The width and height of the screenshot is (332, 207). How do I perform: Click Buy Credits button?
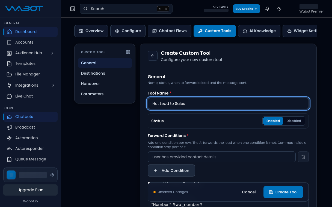click(247, 9)
